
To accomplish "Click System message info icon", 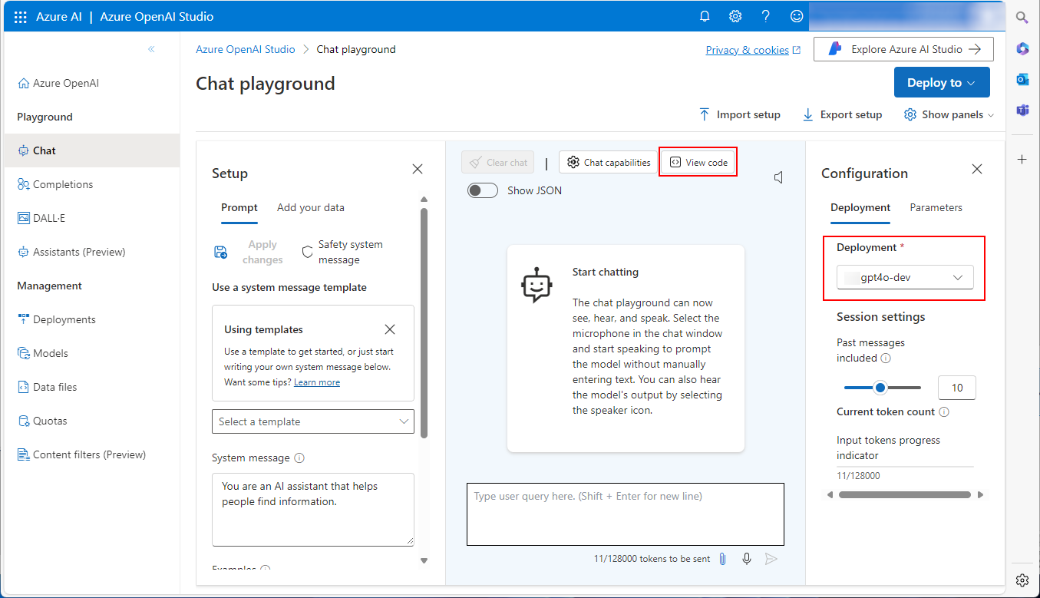I will click(299, 458).
